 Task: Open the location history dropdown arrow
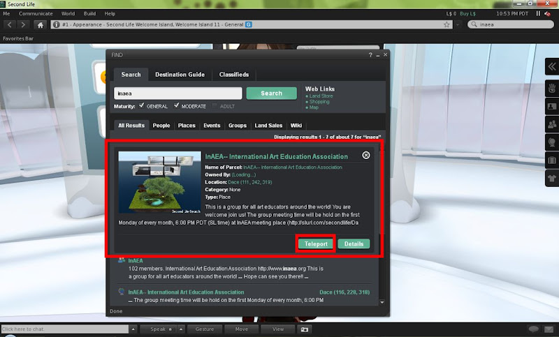click(x=458, y=24)
